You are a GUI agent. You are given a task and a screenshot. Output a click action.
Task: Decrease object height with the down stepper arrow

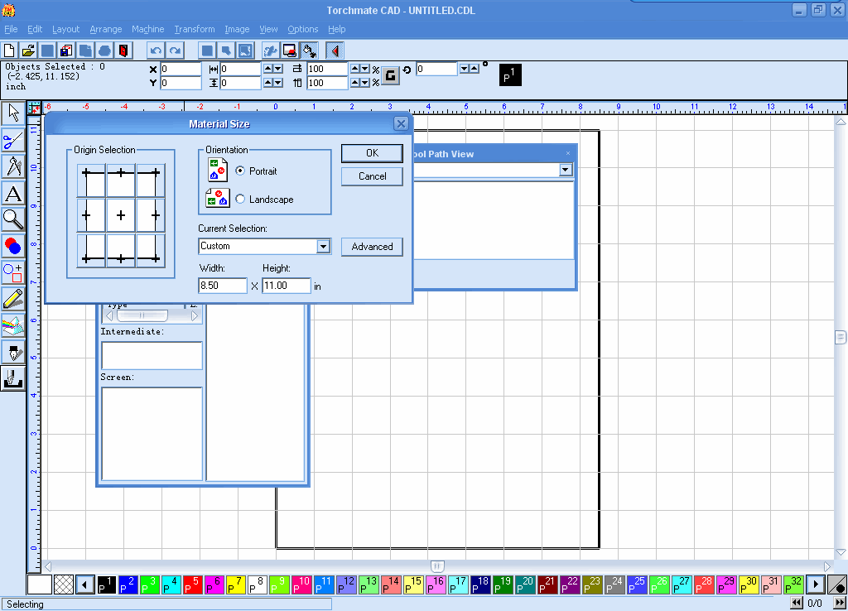(x=278, y=83)
